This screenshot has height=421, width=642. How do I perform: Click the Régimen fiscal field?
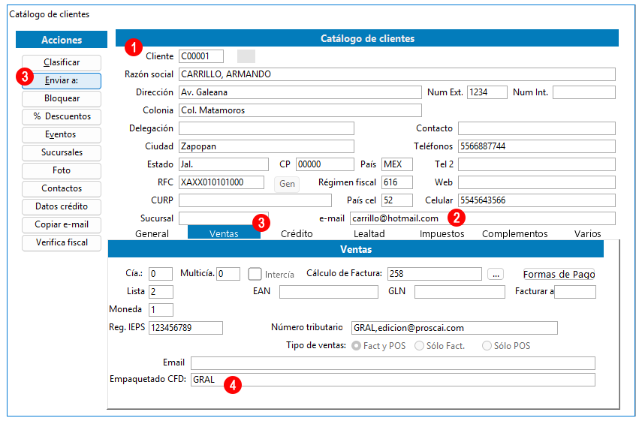click(396, 182)
